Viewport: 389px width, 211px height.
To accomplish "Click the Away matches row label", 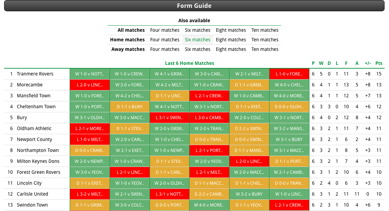I will (128, 50).
